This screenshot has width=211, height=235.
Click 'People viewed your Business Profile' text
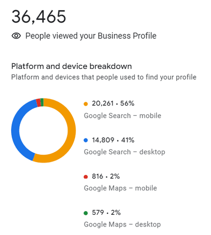[x=91, y=36]
